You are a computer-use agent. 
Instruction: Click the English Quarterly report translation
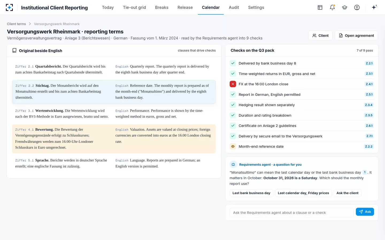tap(162, 69)
